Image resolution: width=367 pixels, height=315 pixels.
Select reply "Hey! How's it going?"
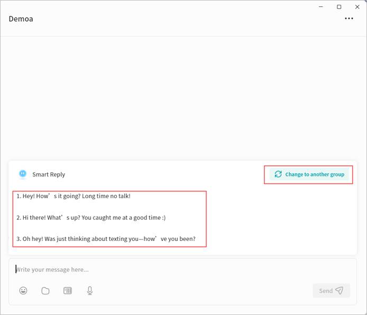pyautogui.click(x=73, y=196)
